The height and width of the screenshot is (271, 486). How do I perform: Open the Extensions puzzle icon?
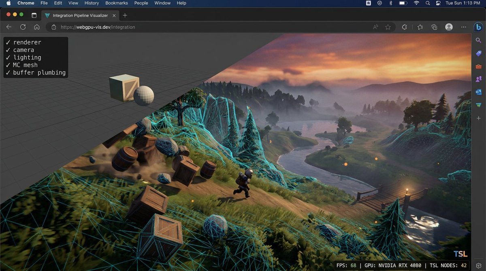coord(404,27)
